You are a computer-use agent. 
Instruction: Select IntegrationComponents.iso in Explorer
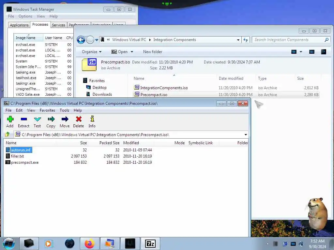[x=164, y=88]
